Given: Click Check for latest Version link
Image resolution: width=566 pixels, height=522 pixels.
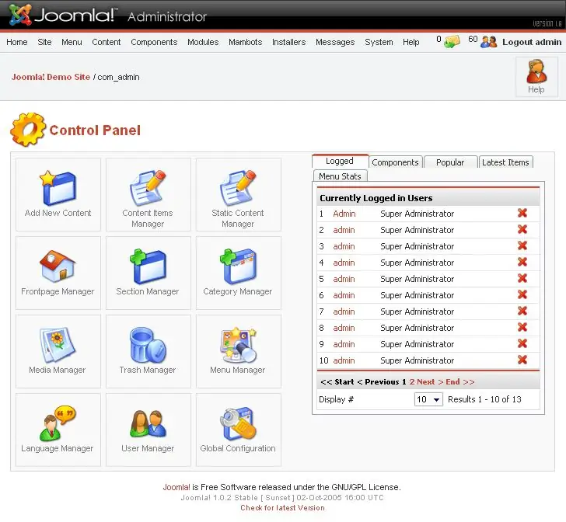Looking at the screenshot, I should 283,507.
